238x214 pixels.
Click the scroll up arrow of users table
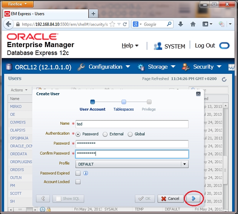coord(225,105)
